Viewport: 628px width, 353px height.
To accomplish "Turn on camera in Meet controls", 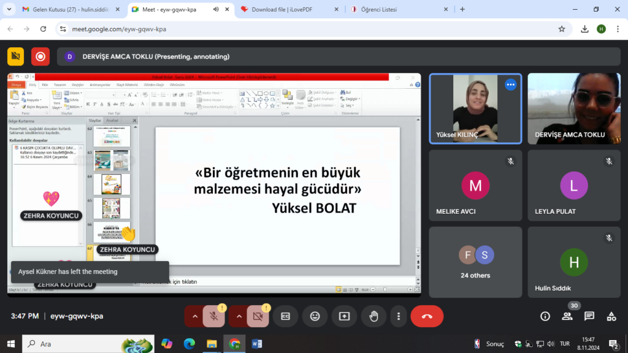I will [x=258, y=316].
